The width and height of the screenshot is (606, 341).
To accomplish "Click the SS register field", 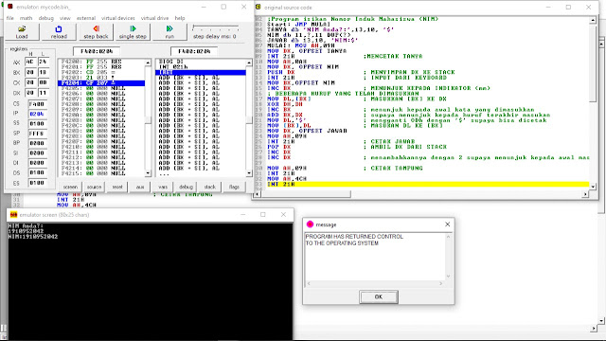I will click(38, 124).
